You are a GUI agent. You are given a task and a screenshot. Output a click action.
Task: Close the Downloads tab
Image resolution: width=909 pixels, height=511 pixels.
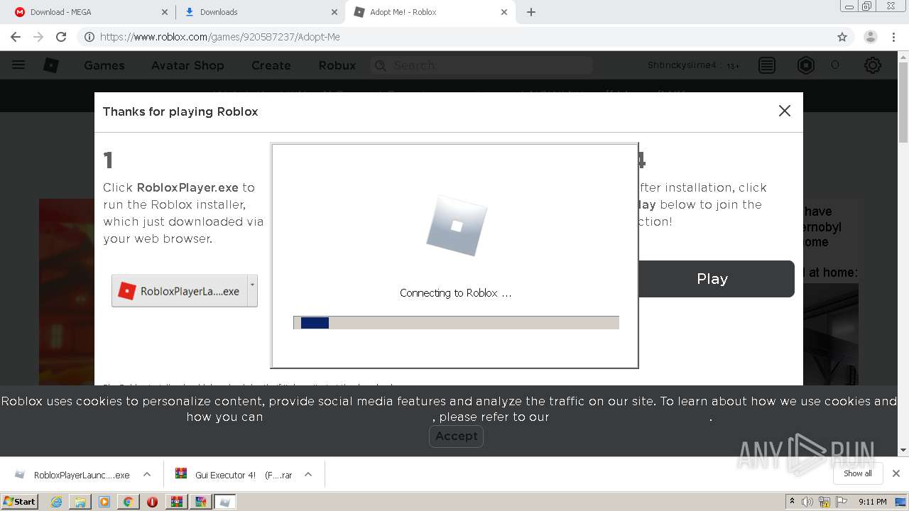coord(334,12)
